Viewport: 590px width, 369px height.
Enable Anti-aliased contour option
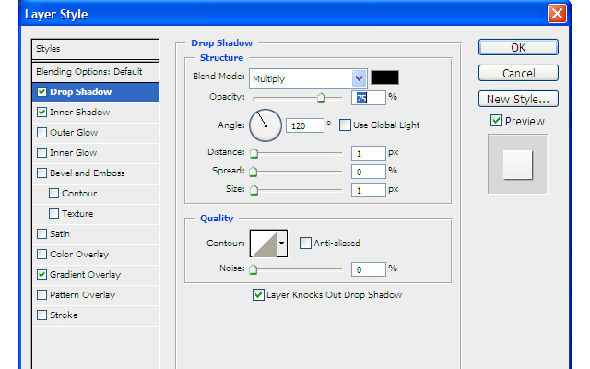[305, 244]
